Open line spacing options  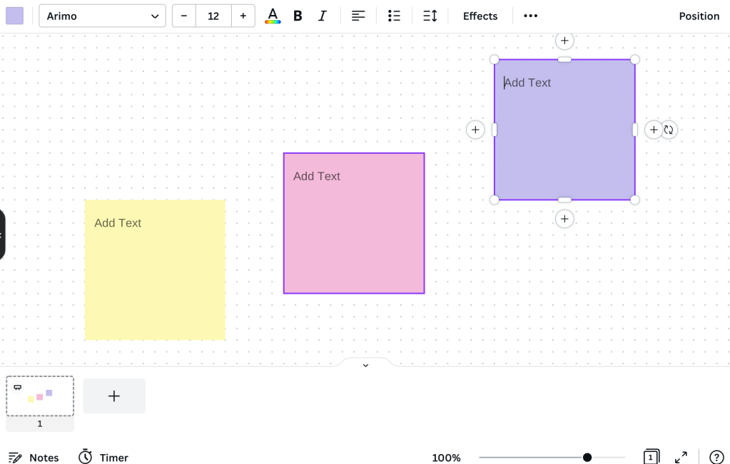click(430, 16)
